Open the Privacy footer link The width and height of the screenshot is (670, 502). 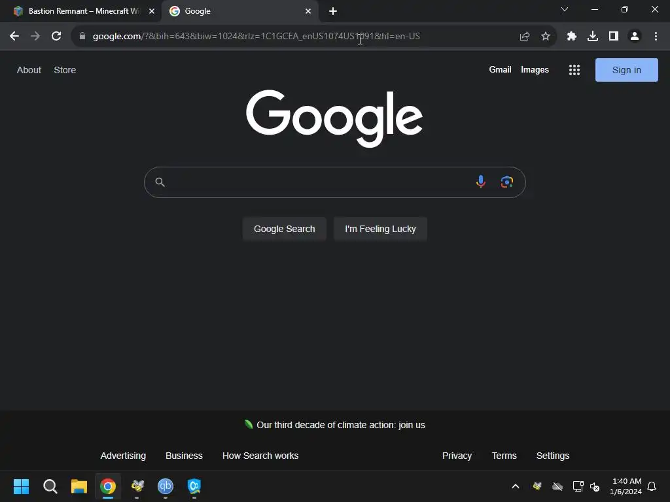click(457, 456)
